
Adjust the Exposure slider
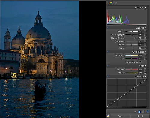click(132, 31)
